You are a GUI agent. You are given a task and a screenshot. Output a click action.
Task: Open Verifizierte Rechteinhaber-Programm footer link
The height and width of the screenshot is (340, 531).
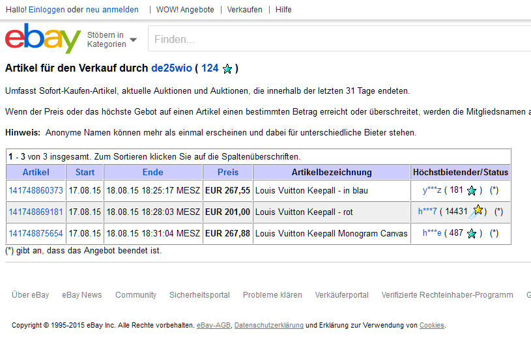pos(448,295)
